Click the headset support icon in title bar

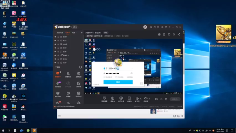(x=151, y=27)
